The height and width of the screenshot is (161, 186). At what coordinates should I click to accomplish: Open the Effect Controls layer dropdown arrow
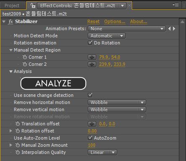tap(122, 5)
